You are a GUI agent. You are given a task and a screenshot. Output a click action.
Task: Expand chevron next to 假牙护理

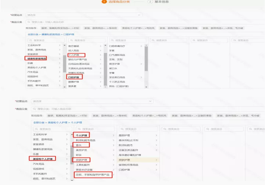point(141,64)
